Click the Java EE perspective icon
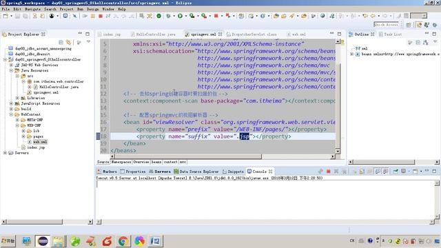441x248 pixels. click(x=419, y=25)
